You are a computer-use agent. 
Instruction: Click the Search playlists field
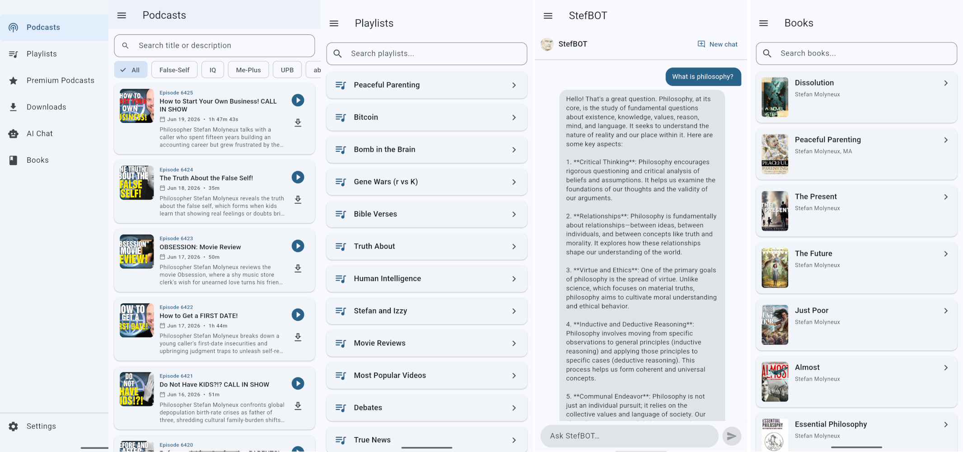(x=427, y=54)
